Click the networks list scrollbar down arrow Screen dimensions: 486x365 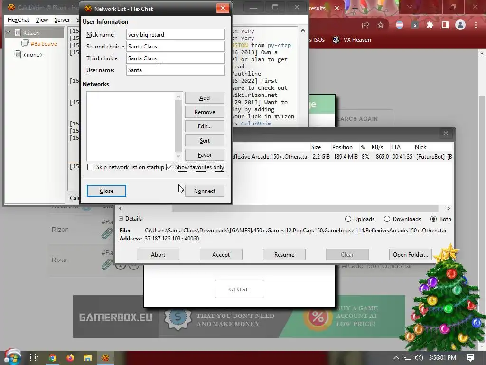click(x=178, y=156)
